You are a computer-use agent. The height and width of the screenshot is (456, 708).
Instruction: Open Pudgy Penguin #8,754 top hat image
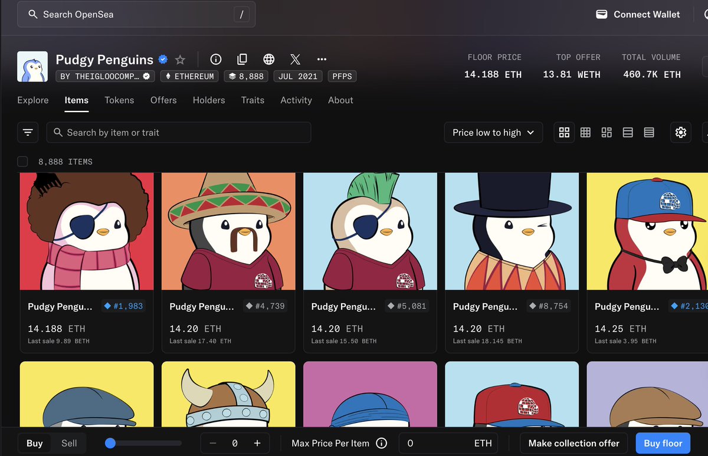[512, 231]
